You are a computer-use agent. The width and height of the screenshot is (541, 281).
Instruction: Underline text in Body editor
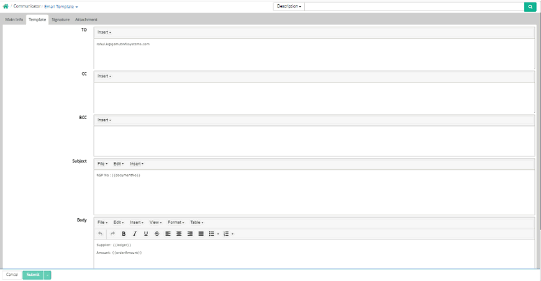coord(146,234)
